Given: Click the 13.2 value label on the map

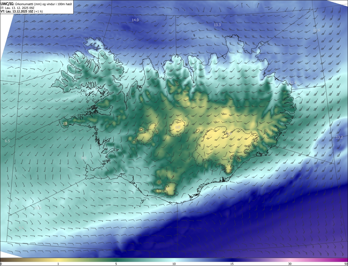Looking at the screenshot, I should pos(339,137).
